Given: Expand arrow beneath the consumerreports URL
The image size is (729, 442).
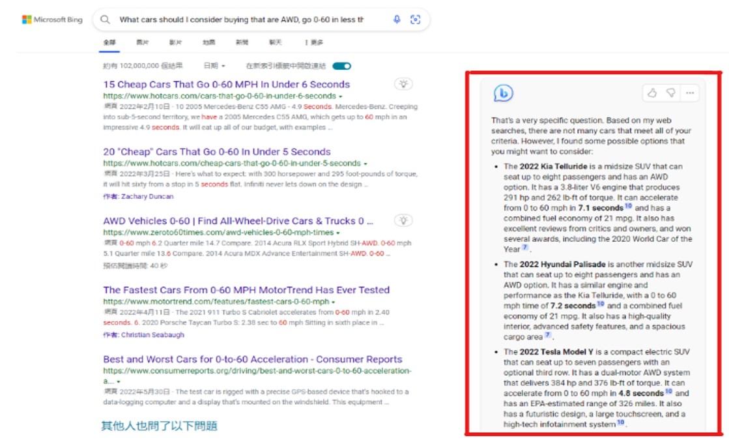Looking at the screenshot, I should (119, 381).
